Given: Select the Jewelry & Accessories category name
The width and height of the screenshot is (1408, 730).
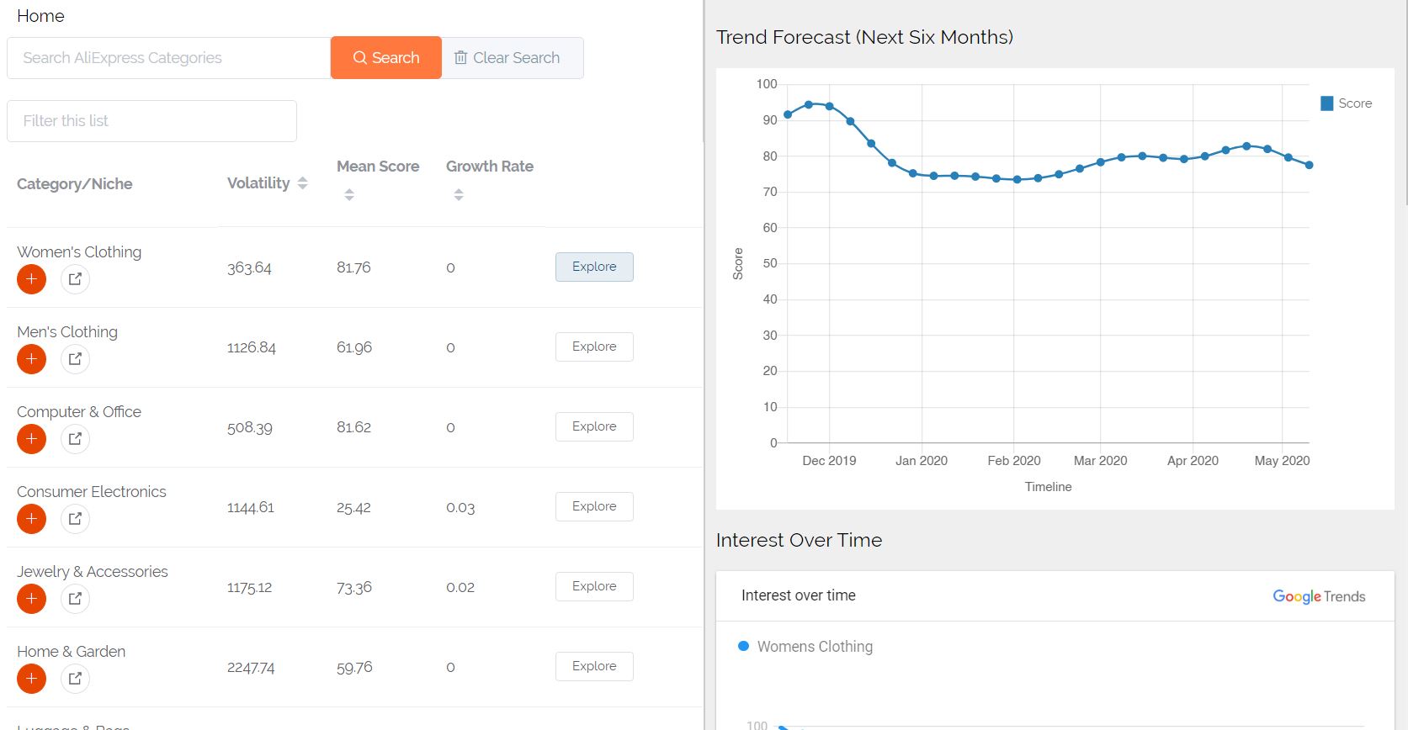Looking at the screenshot, I should (93, 571).
